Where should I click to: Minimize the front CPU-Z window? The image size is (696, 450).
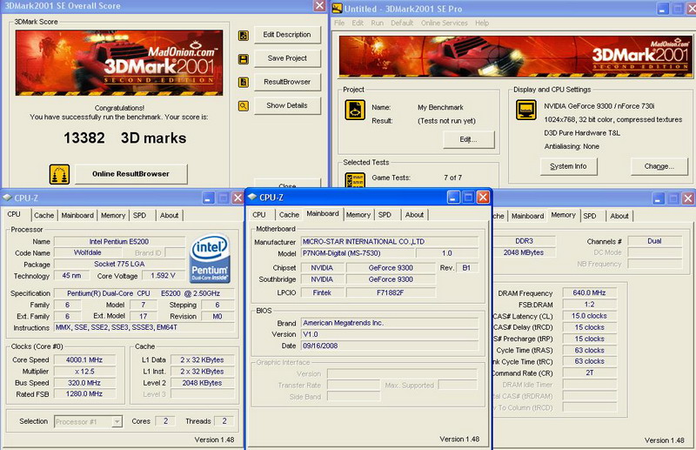coord(453,197)
